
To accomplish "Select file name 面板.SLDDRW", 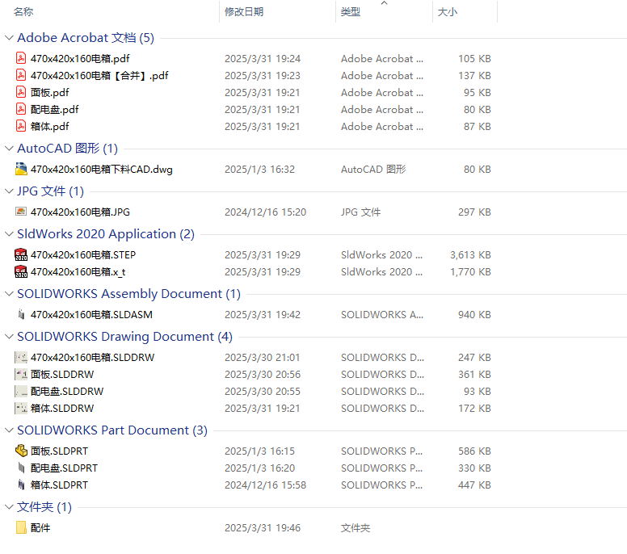I will coord(62,374).
